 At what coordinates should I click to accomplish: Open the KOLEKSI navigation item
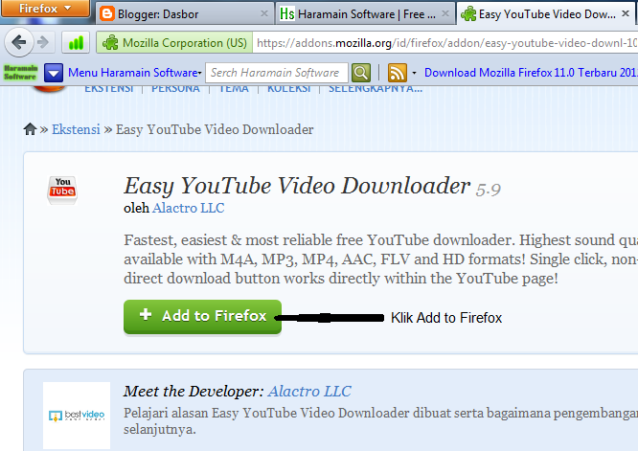tap(288, 89)
